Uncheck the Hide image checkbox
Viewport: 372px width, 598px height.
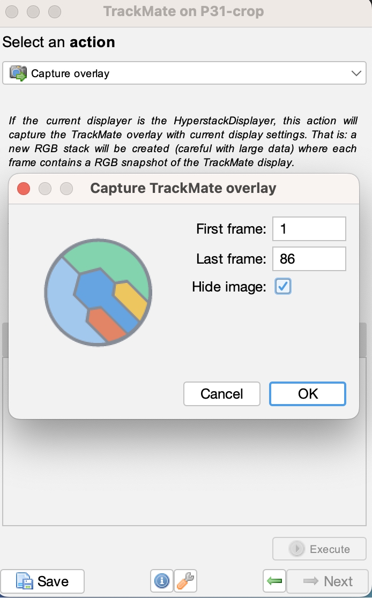click(282, 287)
